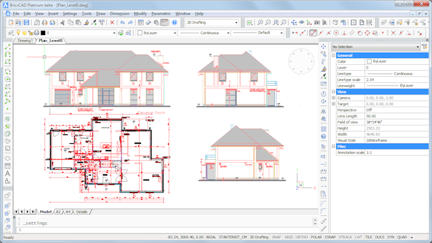Click the Copy icon in toolbar
Viewport: 432px width, 243px height.
(70, 22)
